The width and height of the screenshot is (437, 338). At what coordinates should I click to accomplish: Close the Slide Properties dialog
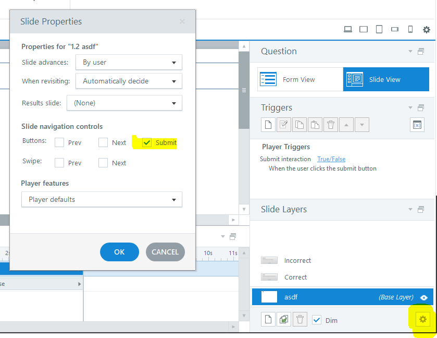click(x=182, y=21)
